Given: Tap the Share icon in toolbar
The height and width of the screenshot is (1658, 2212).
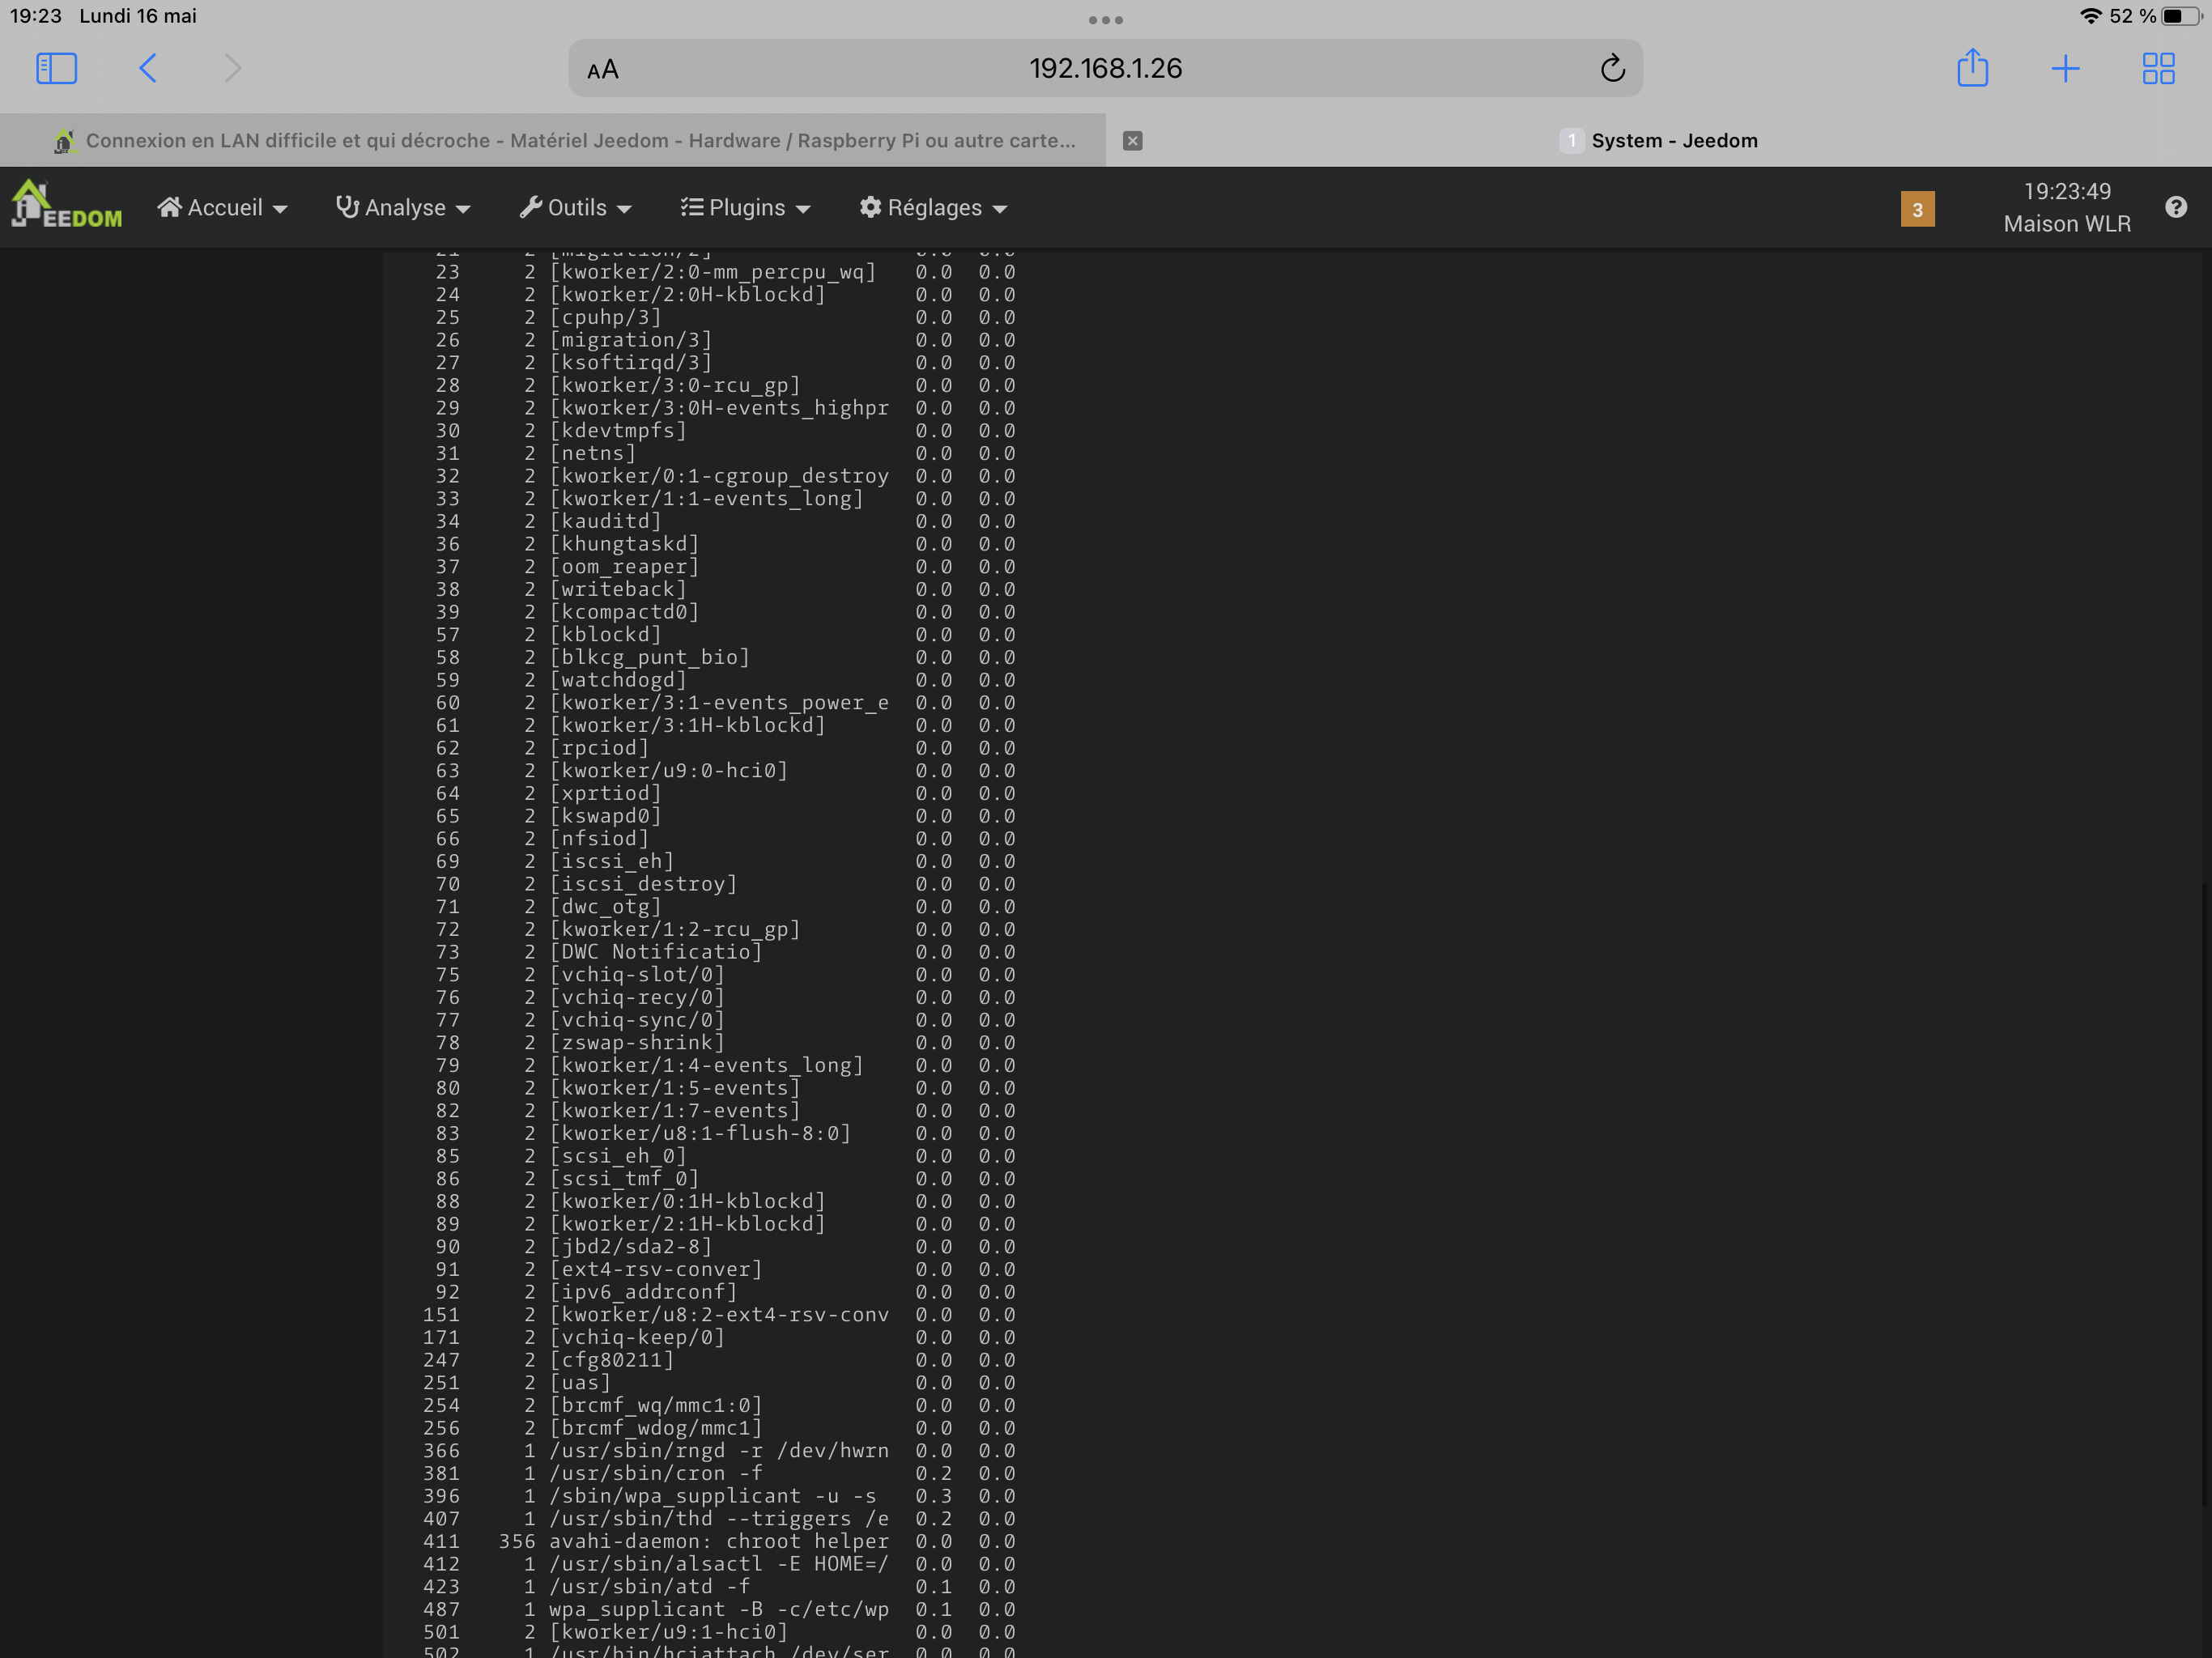Looking at the screenshot, I should 1972,68.
